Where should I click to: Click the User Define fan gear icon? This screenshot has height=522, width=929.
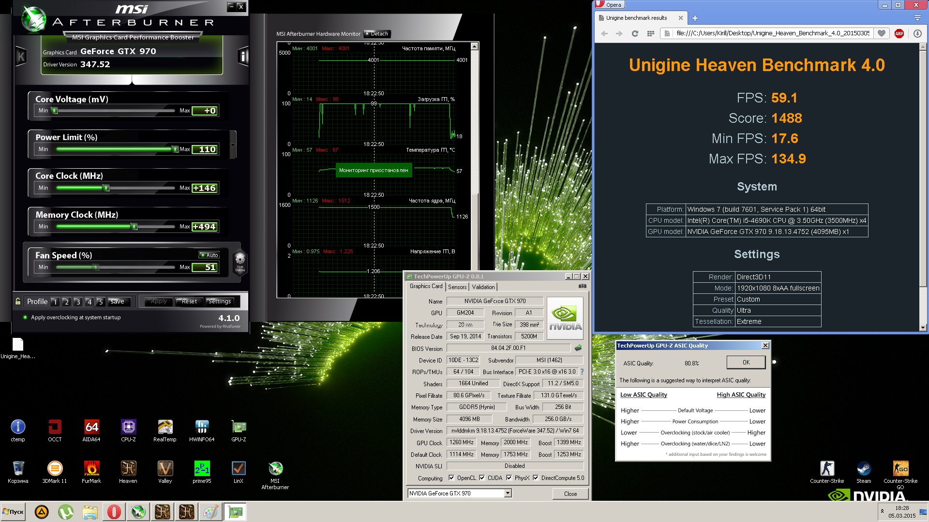[240, 261]
